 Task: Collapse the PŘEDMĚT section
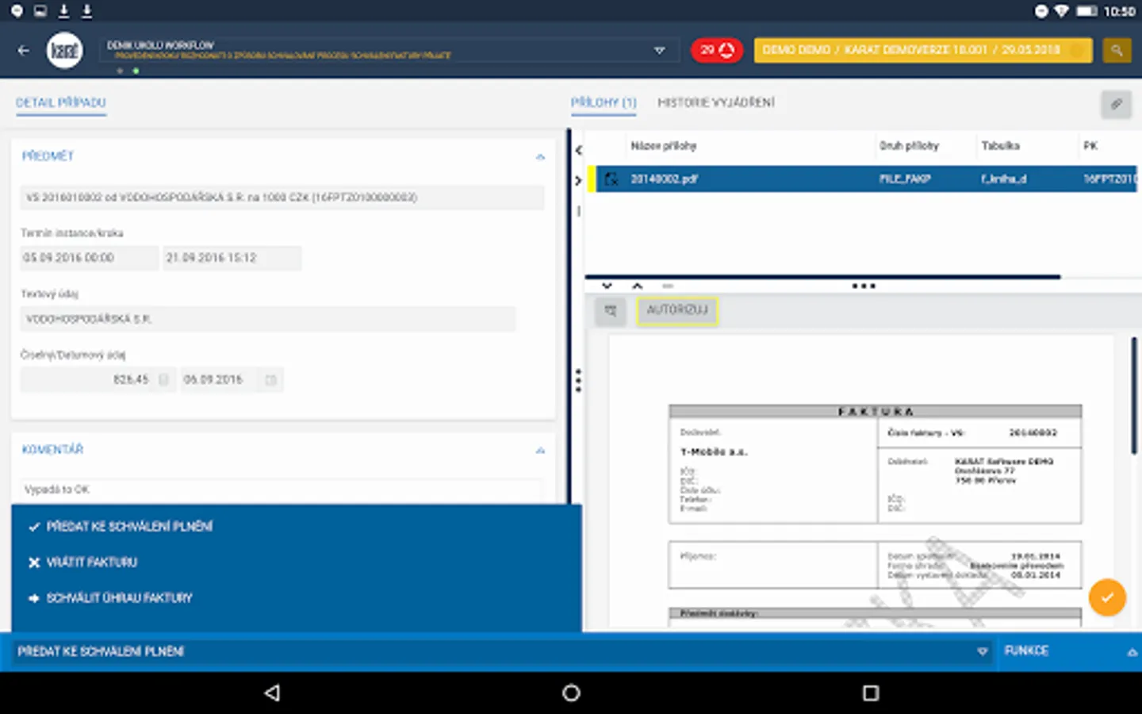(540, 156)
